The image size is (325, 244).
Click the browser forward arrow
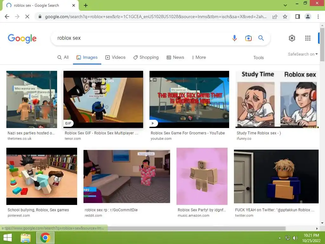pos(17,17)
